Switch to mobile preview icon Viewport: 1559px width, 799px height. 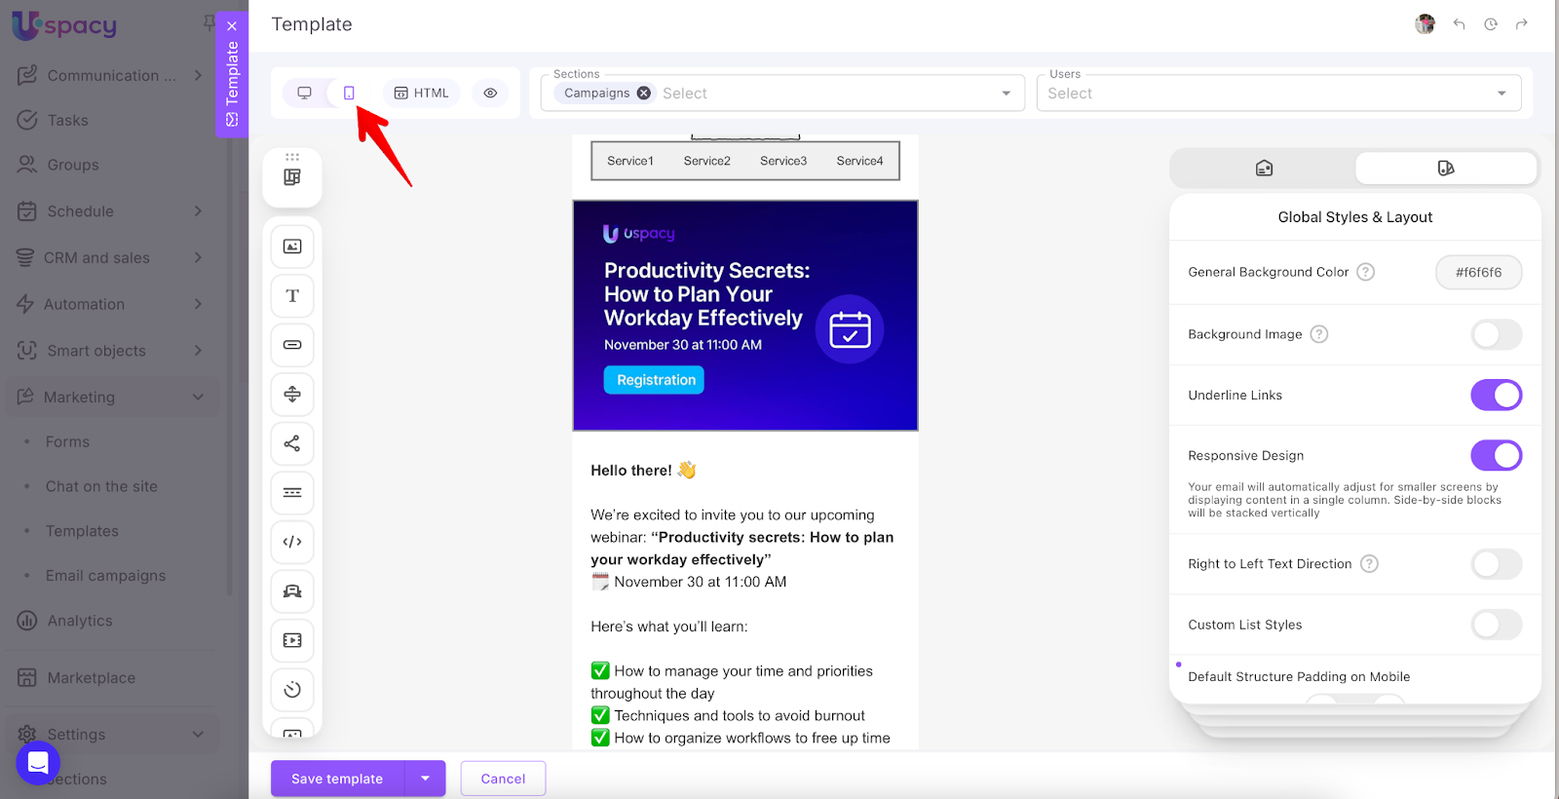349,93
